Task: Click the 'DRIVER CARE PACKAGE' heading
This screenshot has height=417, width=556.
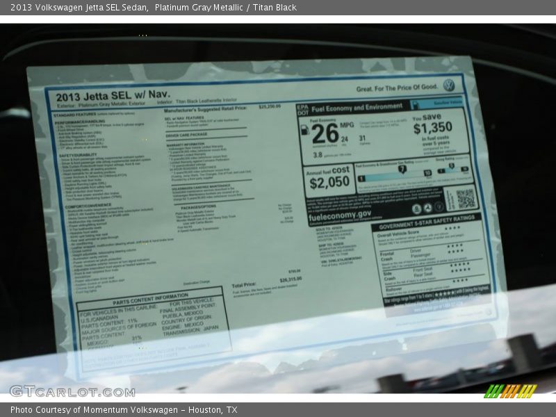Action: click(186, 135)
